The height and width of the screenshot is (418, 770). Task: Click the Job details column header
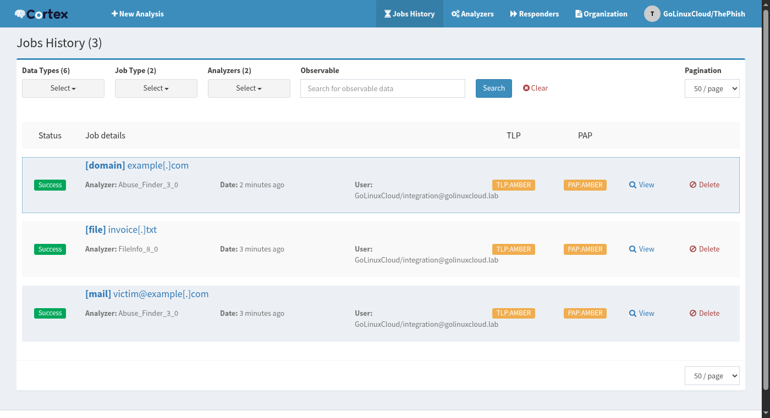coord(105,136)
